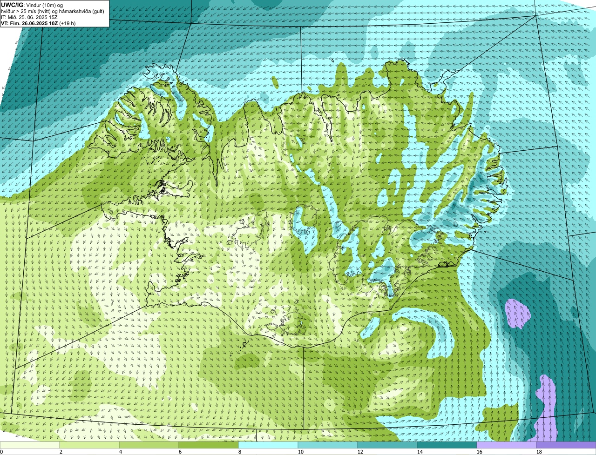This screenshot has width=596, height=455.
Task: Click the 6–8 m/s olive green legend swatch
Action: point(209,445)
